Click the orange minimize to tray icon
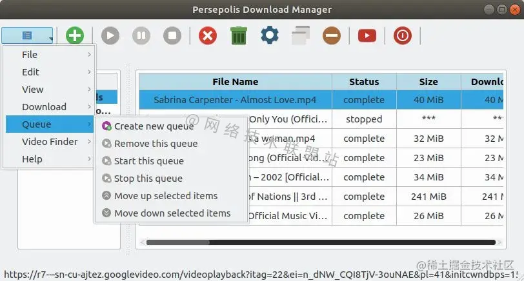 [332, 35]
